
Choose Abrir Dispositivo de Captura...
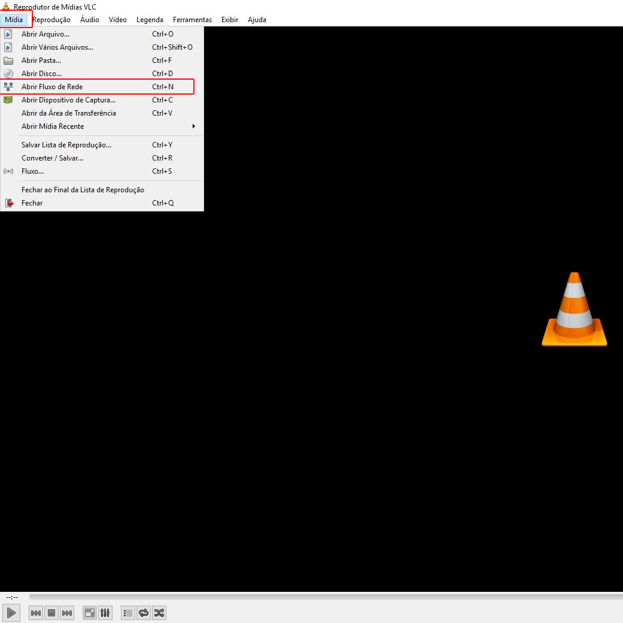click(102, 100)
